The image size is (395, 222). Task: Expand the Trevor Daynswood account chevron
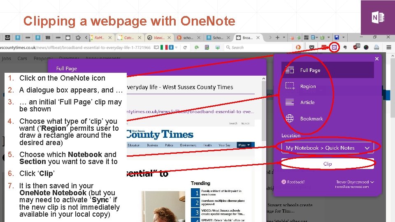pos(372,182)
